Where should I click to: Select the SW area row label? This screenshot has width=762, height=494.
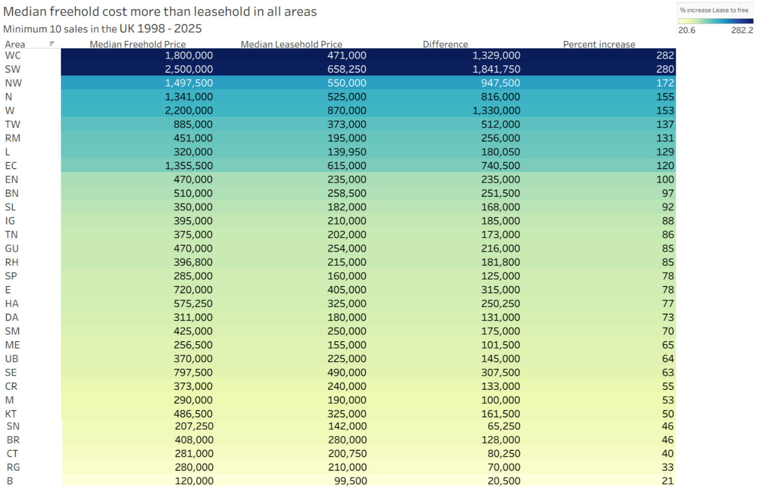point(13,69)
